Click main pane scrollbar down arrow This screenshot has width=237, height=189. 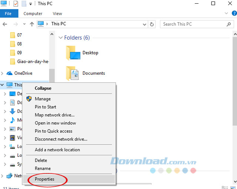[x=235, y=182]
